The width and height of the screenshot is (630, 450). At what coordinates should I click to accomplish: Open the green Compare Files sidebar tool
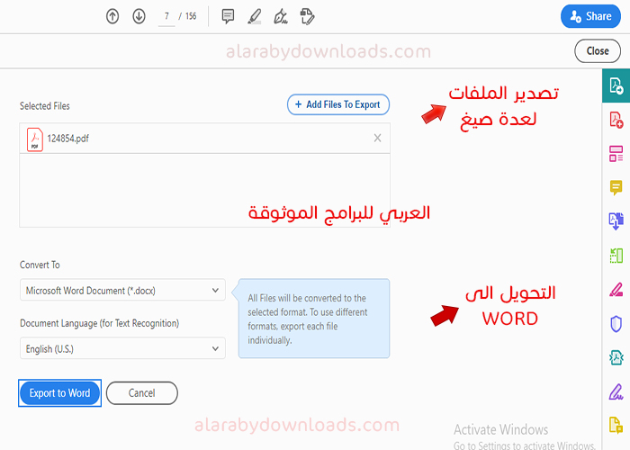coord(616,256)
